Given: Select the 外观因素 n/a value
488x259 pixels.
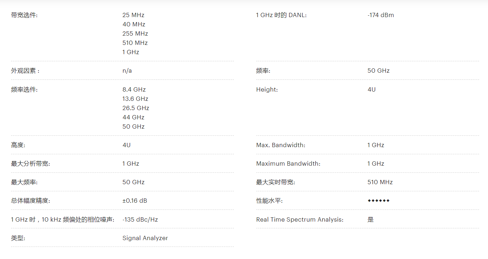Looking at the screenshot, I should click(x=127, y=71).
